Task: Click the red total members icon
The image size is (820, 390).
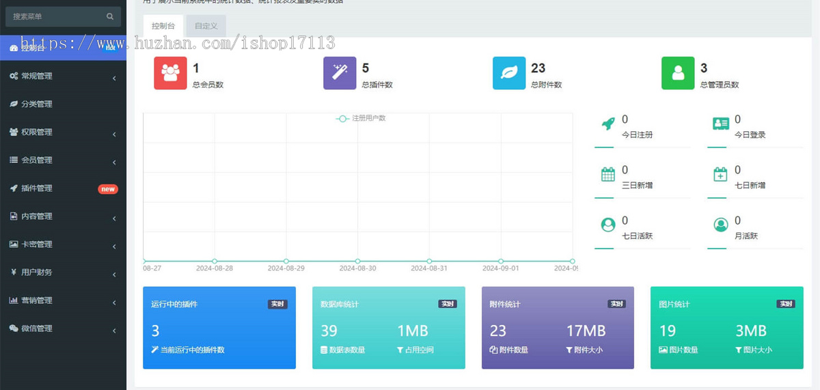Action: 170,74
